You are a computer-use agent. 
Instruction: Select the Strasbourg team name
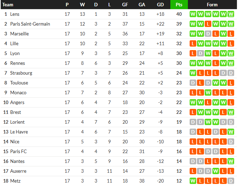point(21,73)
